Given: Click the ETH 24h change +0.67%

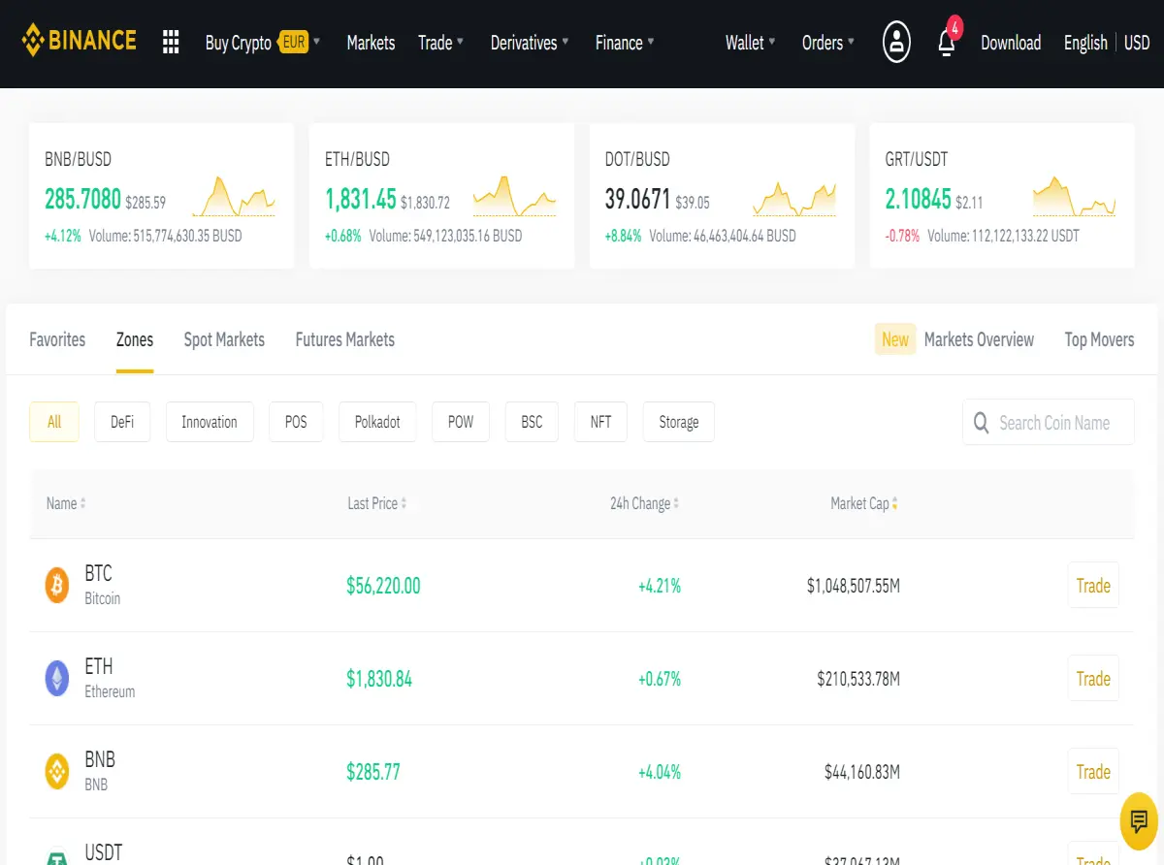Looking at the screenshot, I should pyautogui.click(x=660, y=679).
